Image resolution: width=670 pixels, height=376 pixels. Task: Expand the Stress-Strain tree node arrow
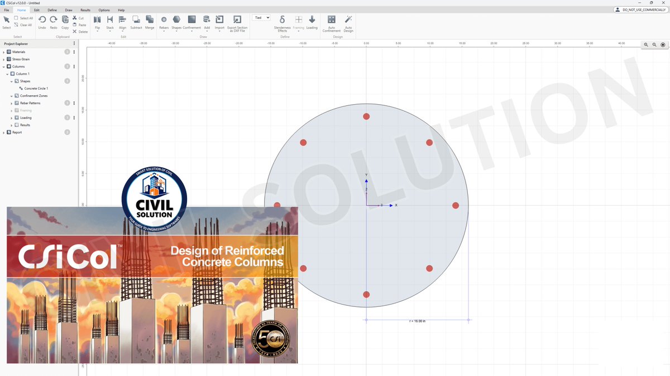pos(3,59)
